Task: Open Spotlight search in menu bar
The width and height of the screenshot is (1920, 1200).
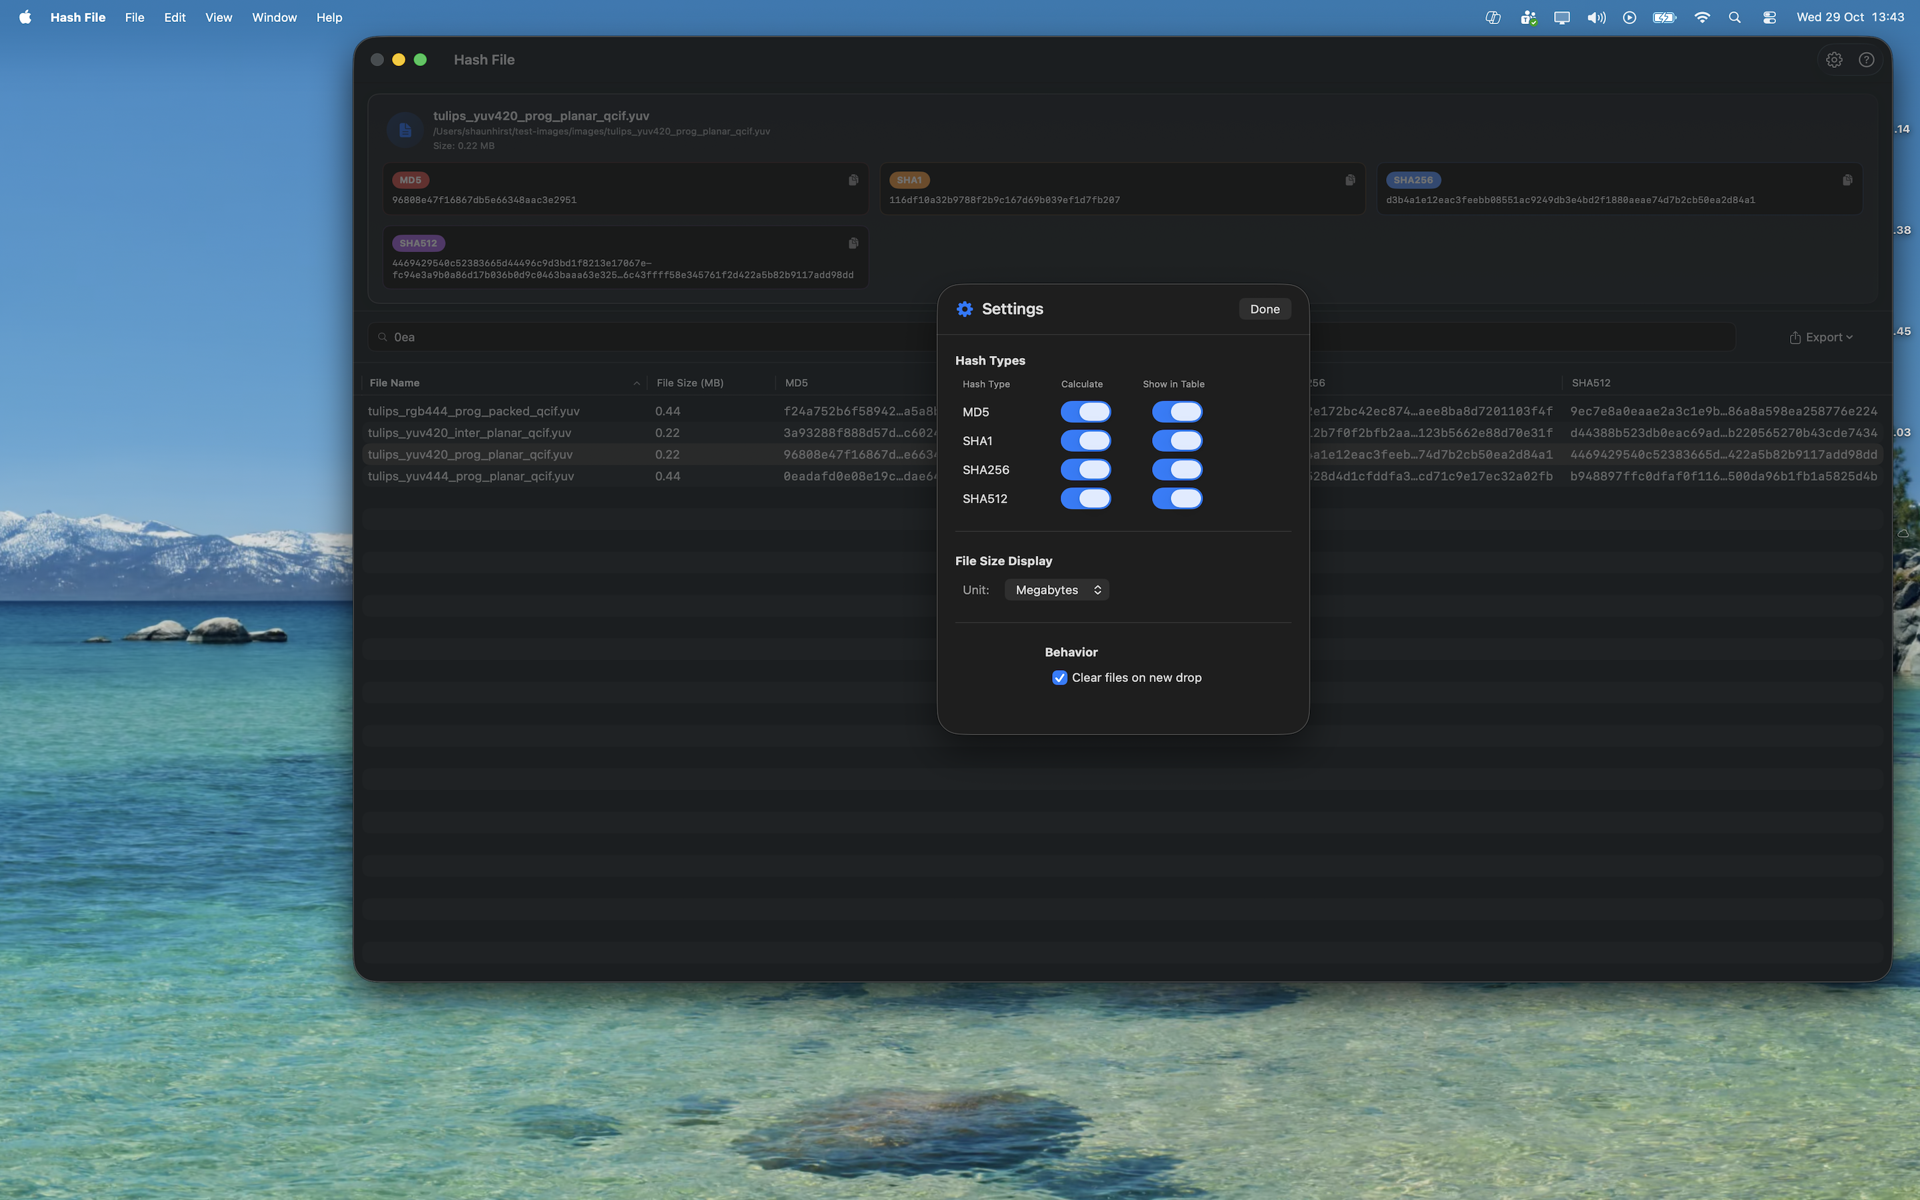Action: [1735, 17]
